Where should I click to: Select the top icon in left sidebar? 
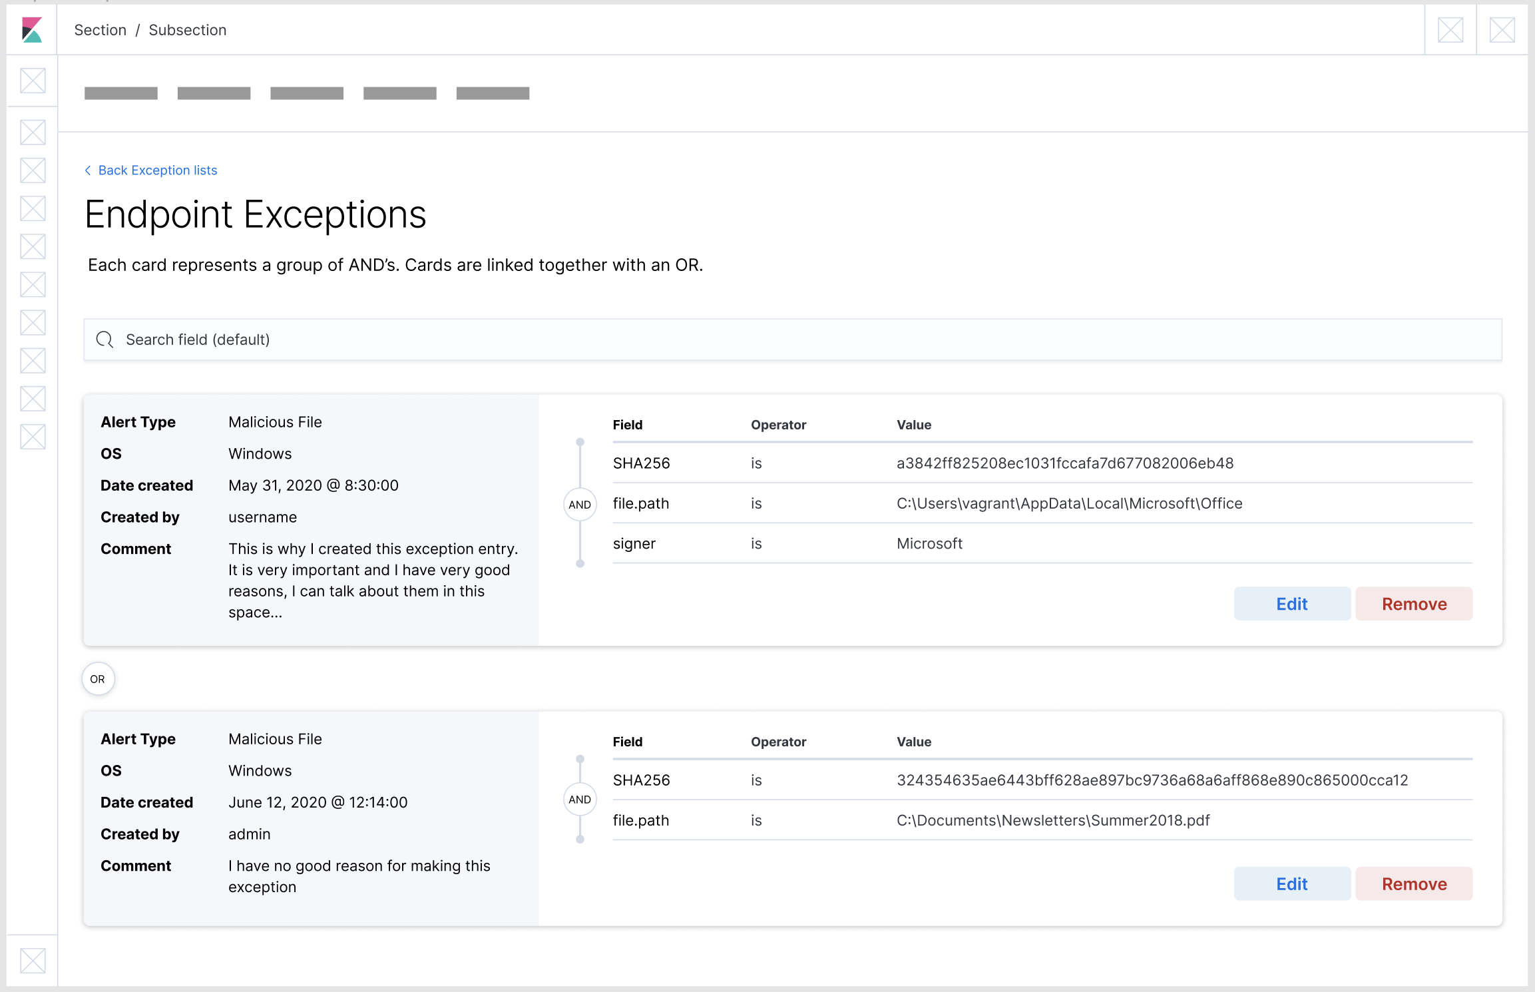coord(31,81)
